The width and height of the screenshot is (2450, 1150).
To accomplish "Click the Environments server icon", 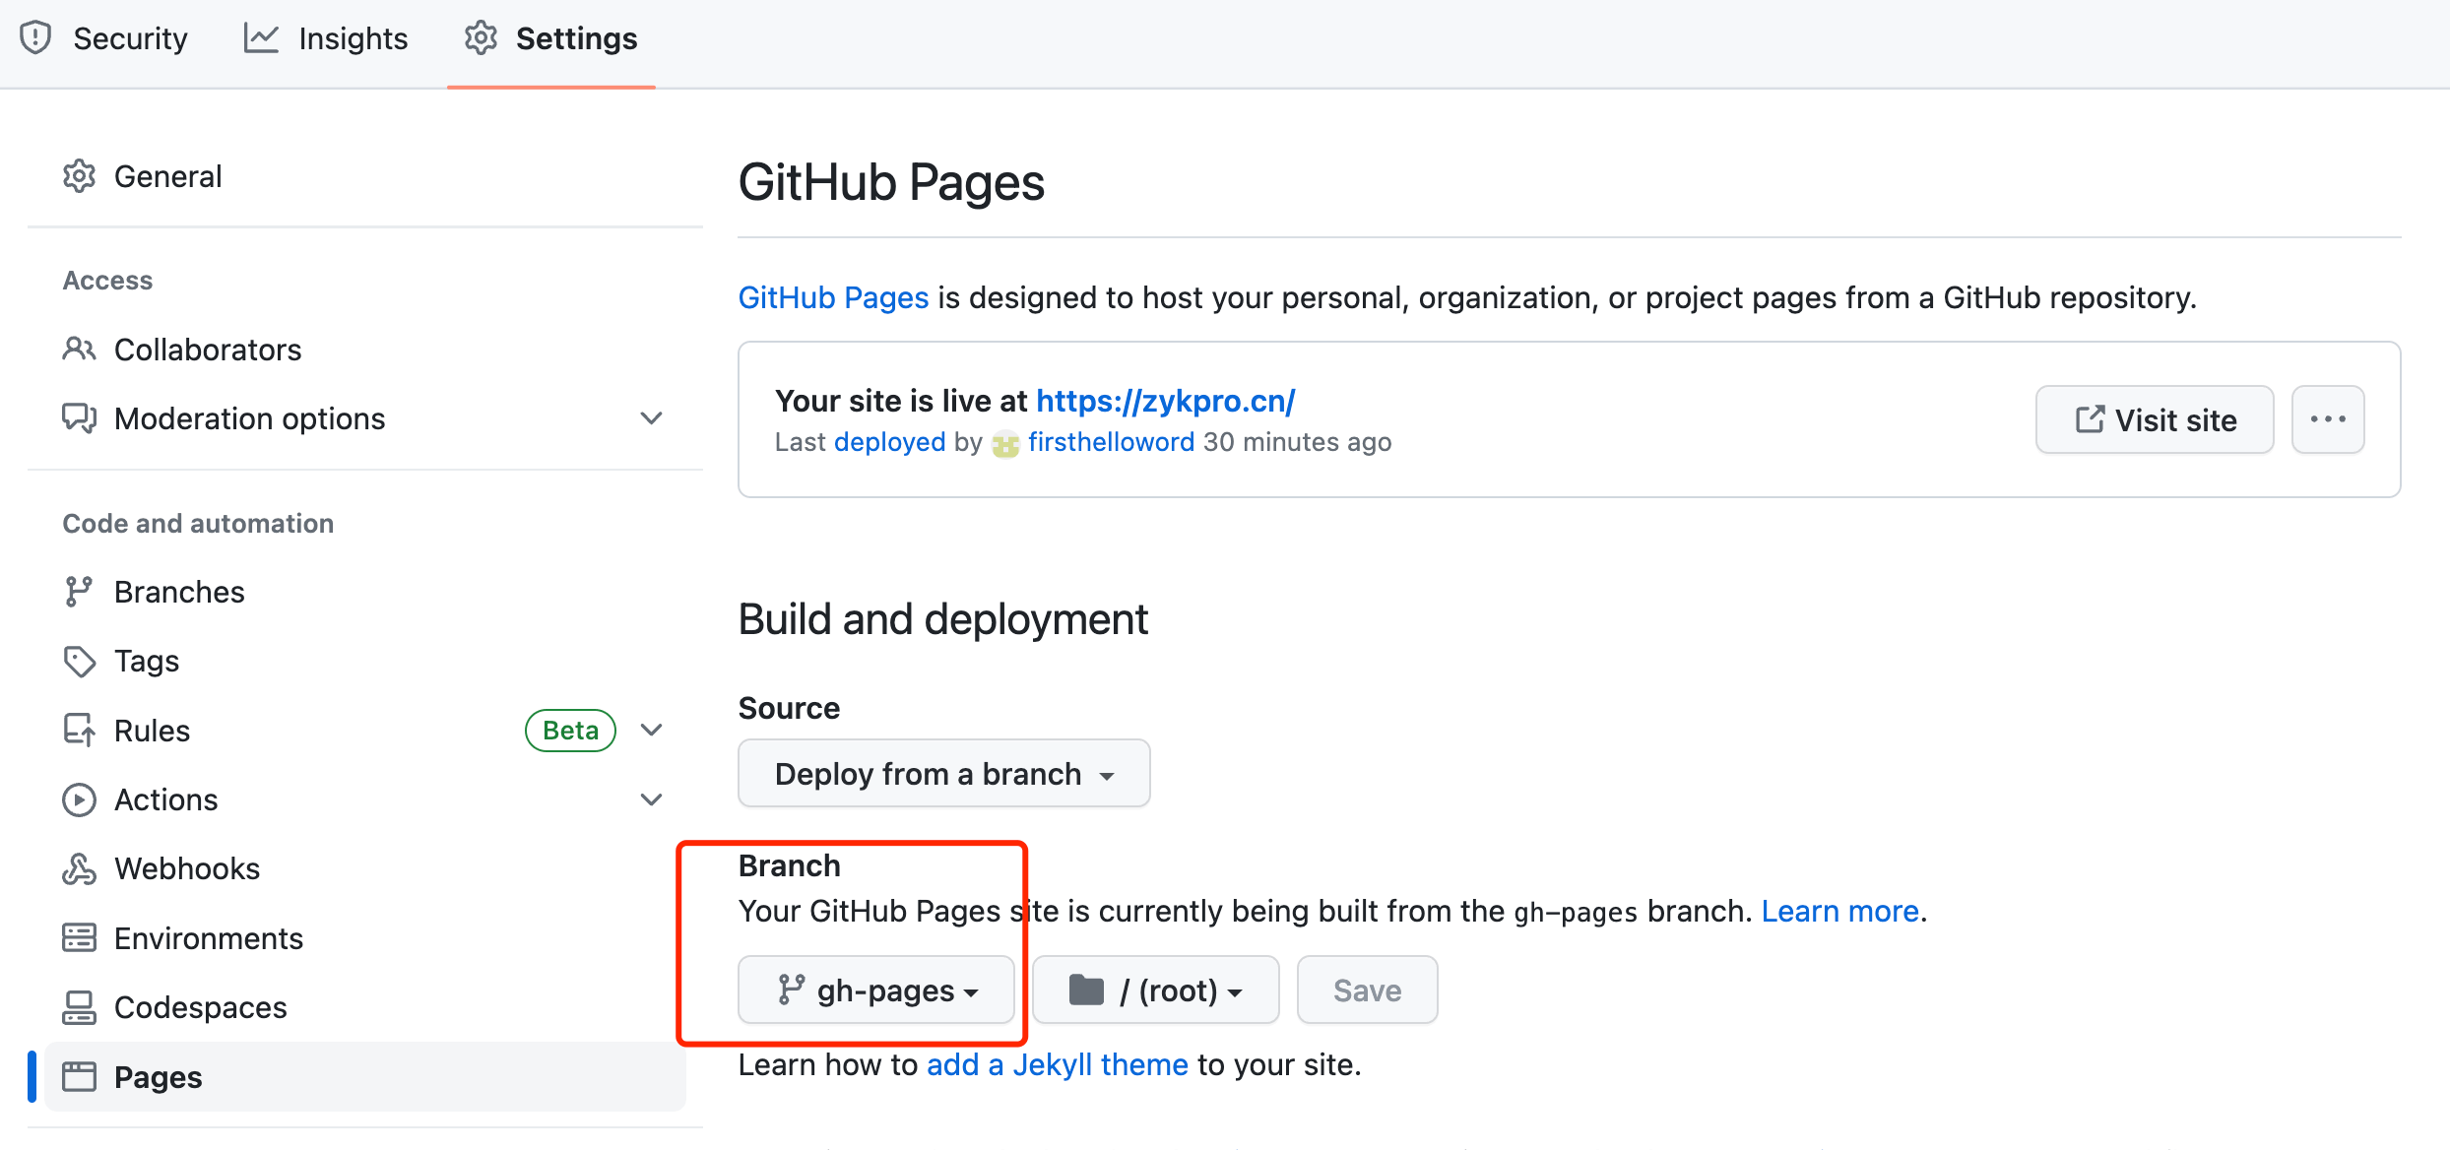I will (x=79, y=937).
